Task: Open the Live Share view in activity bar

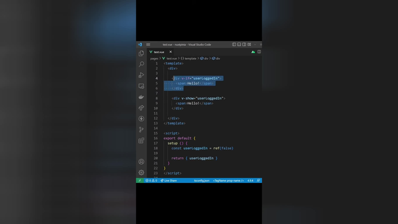Action: [141, 108]
